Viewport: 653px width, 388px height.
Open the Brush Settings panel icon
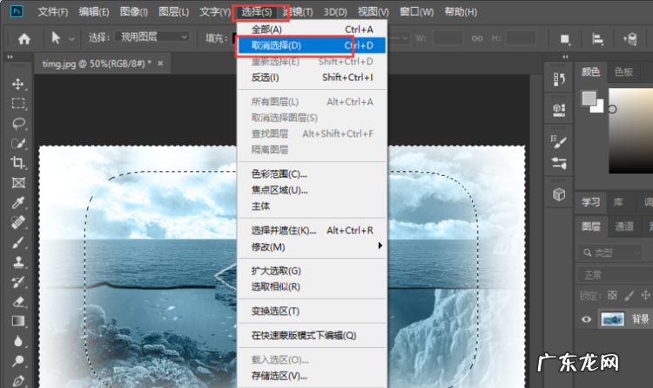click(559, 141)
